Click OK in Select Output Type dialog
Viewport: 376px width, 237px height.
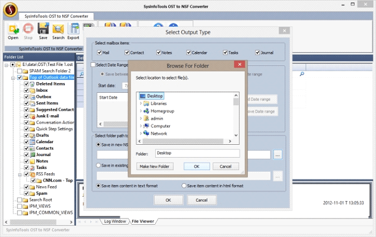pyautogui.click(x=168, y=200)
